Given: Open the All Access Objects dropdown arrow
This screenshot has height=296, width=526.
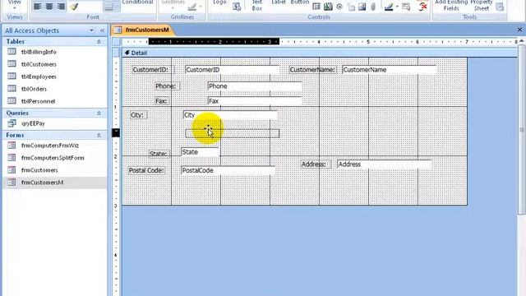Looking at the screenshot, I should [91, 30].
